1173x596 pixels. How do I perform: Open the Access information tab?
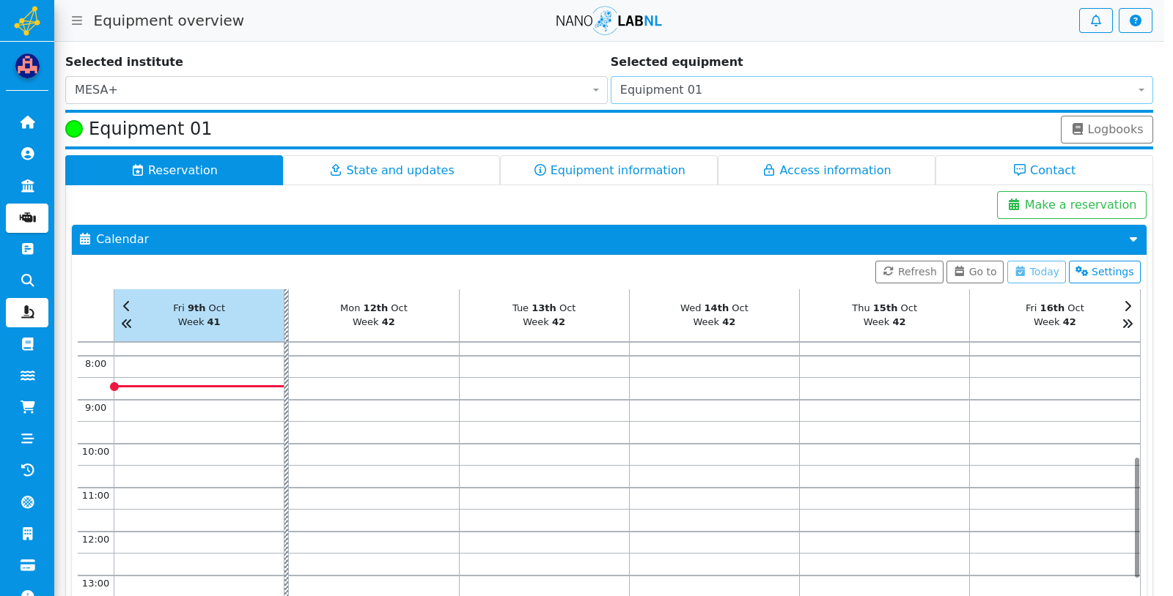click(826, 170)
